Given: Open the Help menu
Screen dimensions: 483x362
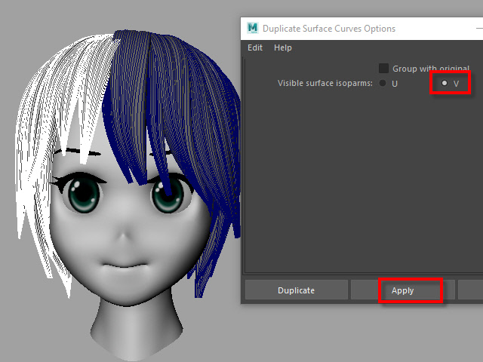Looking at the screenshot, I should point(283,48).
